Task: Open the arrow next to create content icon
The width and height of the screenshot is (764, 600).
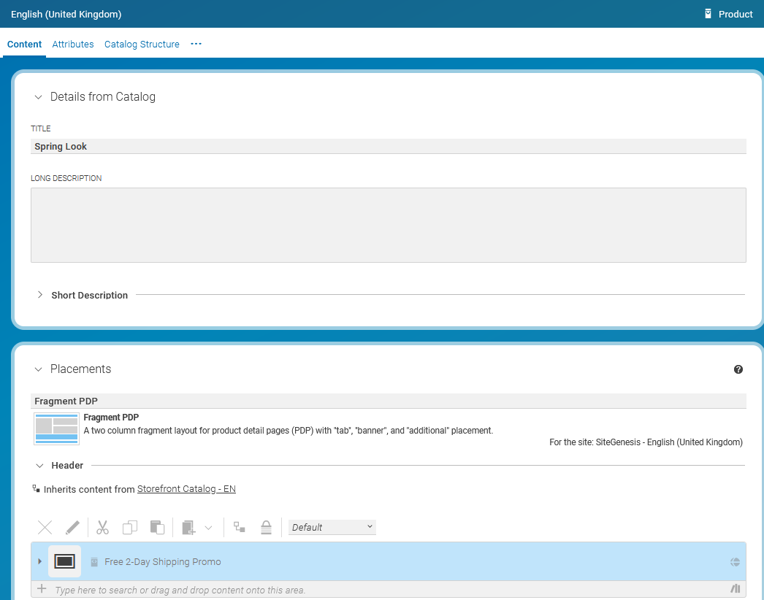Action: pos(209,527)
